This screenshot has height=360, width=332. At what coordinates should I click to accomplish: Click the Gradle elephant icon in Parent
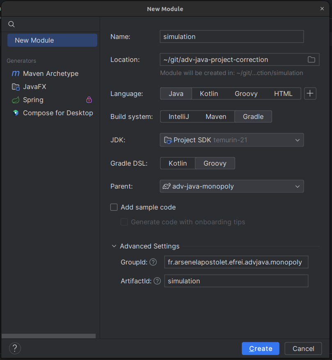[167, 186]
